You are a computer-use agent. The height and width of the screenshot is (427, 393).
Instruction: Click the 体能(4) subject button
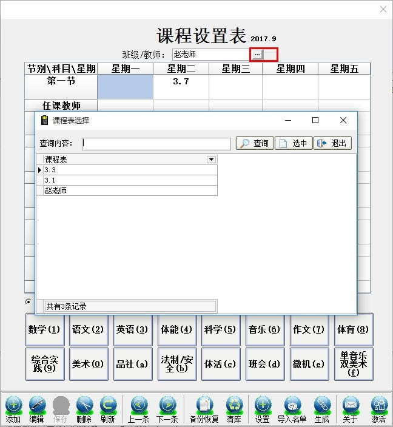177,329
